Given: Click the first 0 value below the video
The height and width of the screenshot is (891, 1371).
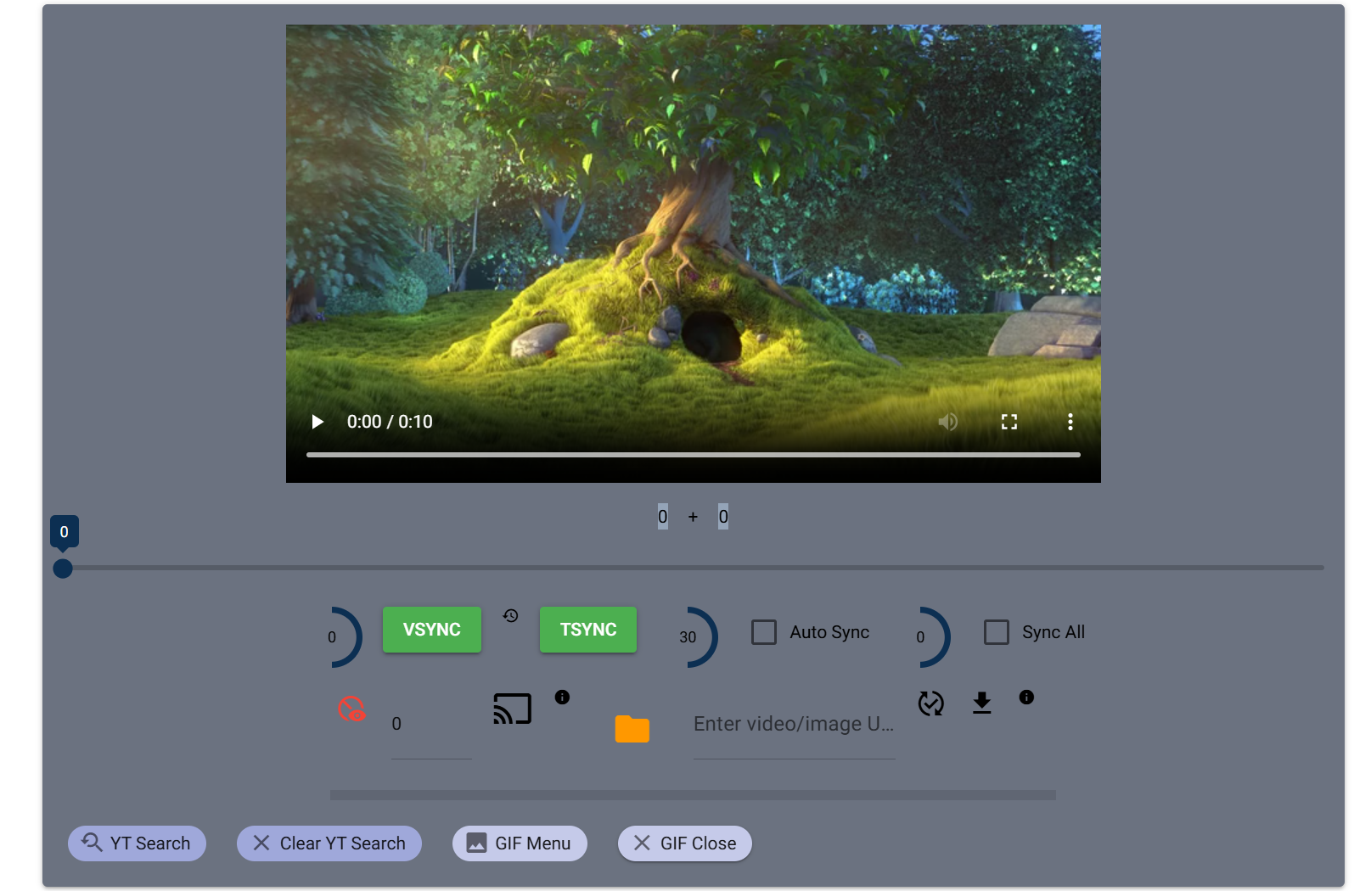Looking at the screenshot, I should click(x=663, y=517).
